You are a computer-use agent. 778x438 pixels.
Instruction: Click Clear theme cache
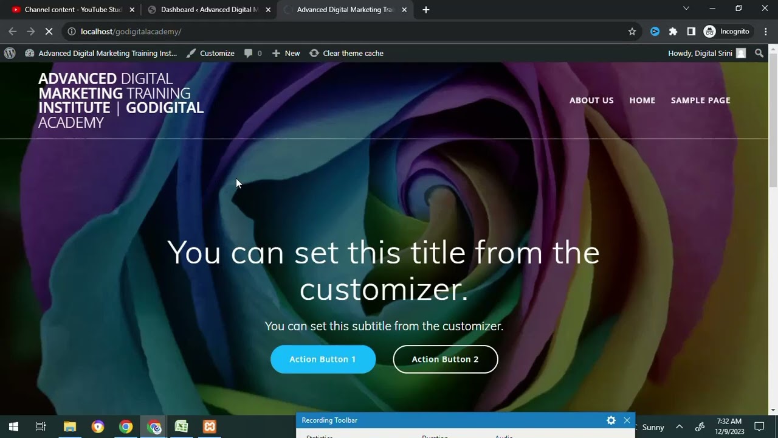coord(346,54)
